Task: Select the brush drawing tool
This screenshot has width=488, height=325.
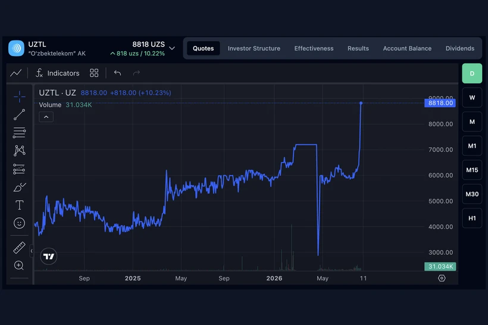Action: 19,187
